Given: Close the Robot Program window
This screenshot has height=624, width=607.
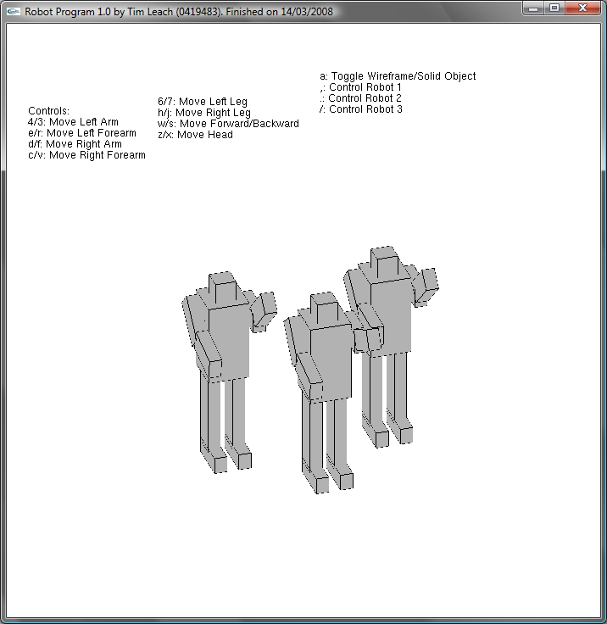Looking at the screenshot, I should pyautogui.click(x=582, y=8).
